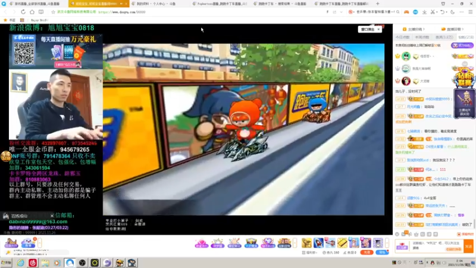Click the browser search box
This screenshot has width=476, height=268.
coord(374,12)
